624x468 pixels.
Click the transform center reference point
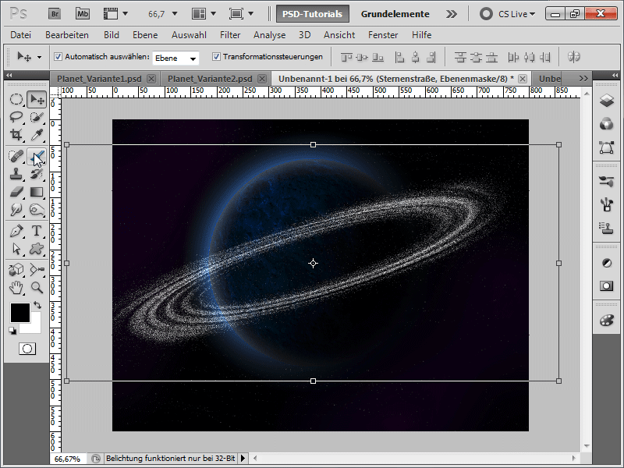pos(313,263)
